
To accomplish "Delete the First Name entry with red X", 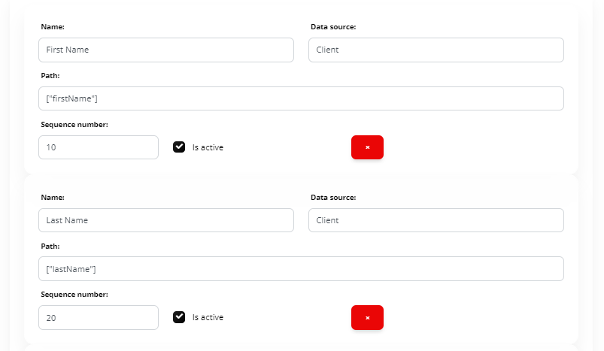I will click(368, 147).
